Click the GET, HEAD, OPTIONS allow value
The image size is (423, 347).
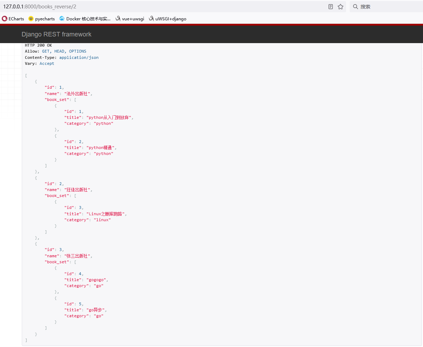tap(64, 51)
